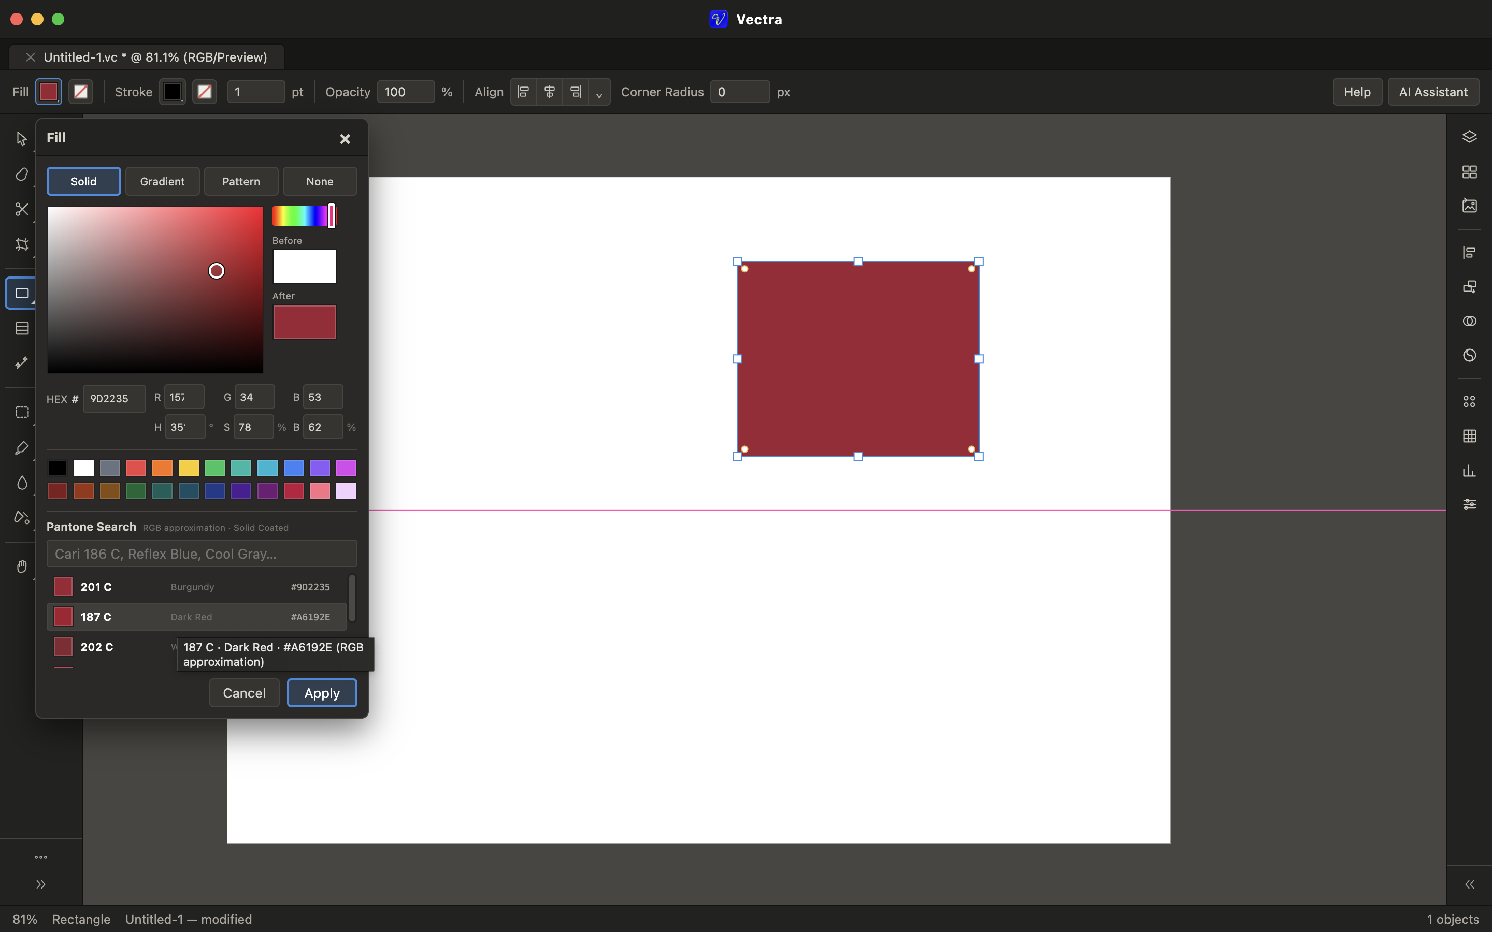Image resolution: width=1492 pixels, height=932 pixels.
Task: Open the Transform/Arrange panel icon
Action: point(1469,287)
